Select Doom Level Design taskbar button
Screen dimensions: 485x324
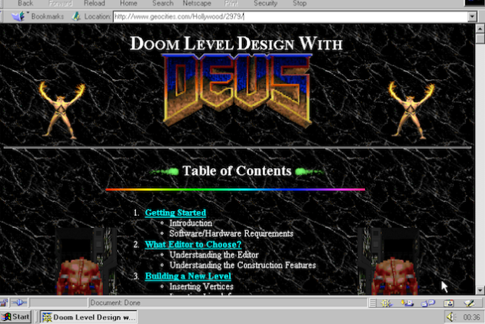pos(88,317)
